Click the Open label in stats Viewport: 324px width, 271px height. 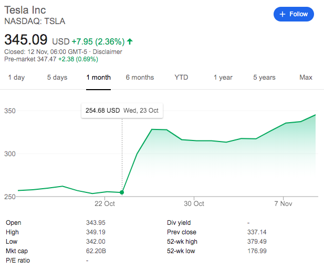point(14,223)
